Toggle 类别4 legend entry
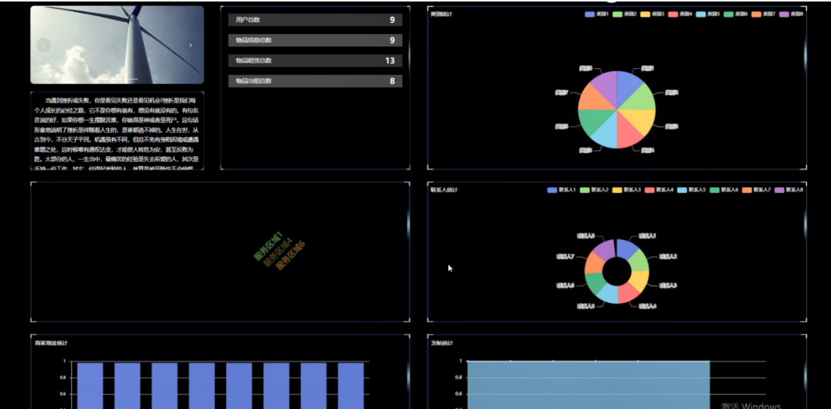 tap(680, 14)
